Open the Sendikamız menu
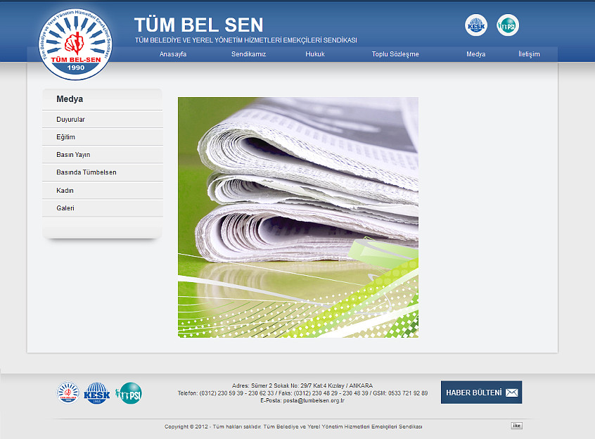595x439 pixels. coord(248,54)
